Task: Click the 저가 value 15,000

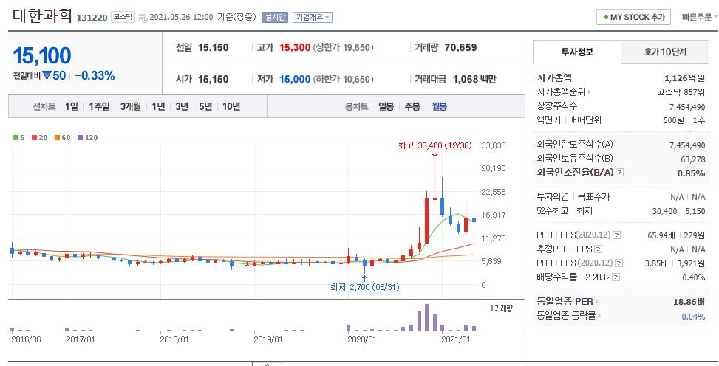Action: point(295,79)
